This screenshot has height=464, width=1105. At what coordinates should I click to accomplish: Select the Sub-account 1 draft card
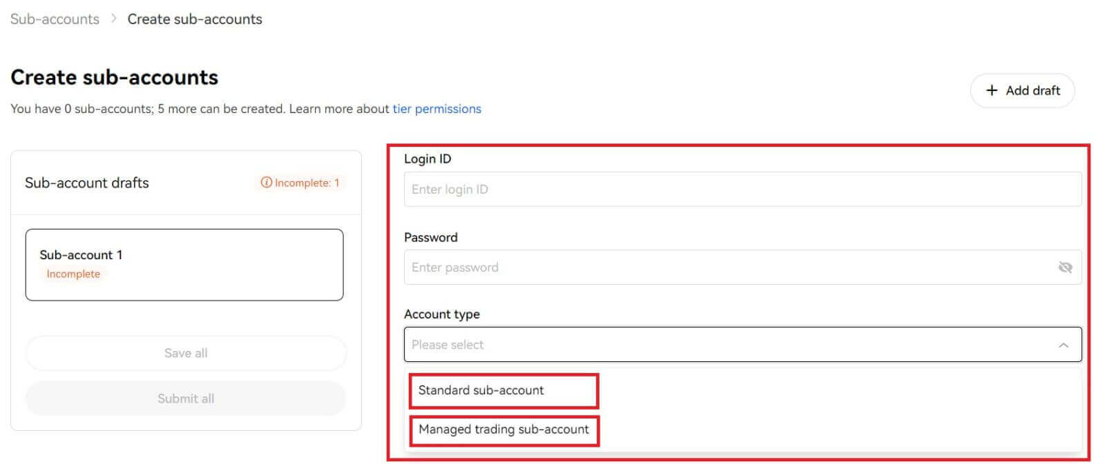tap(184, 265)
